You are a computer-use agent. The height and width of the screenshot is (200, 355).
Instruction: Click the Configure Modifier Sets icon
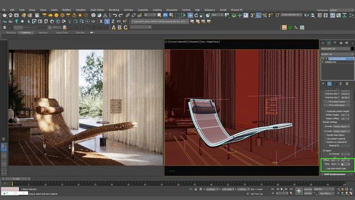click(347, 84)
